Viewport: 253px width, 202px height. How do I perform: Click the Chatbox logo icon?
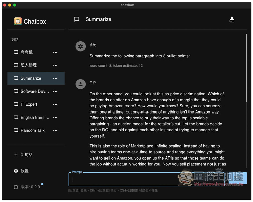tap(18, 21)
